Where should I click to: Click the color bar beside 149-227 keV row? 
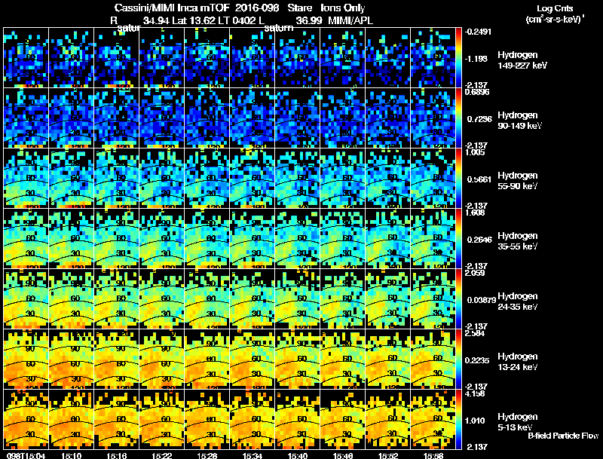(458, 58)
